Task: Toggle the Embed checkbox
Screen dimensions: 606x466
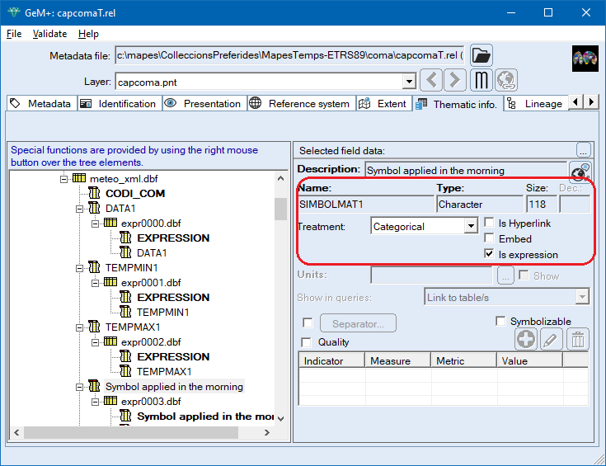Action: pos(489,238)
